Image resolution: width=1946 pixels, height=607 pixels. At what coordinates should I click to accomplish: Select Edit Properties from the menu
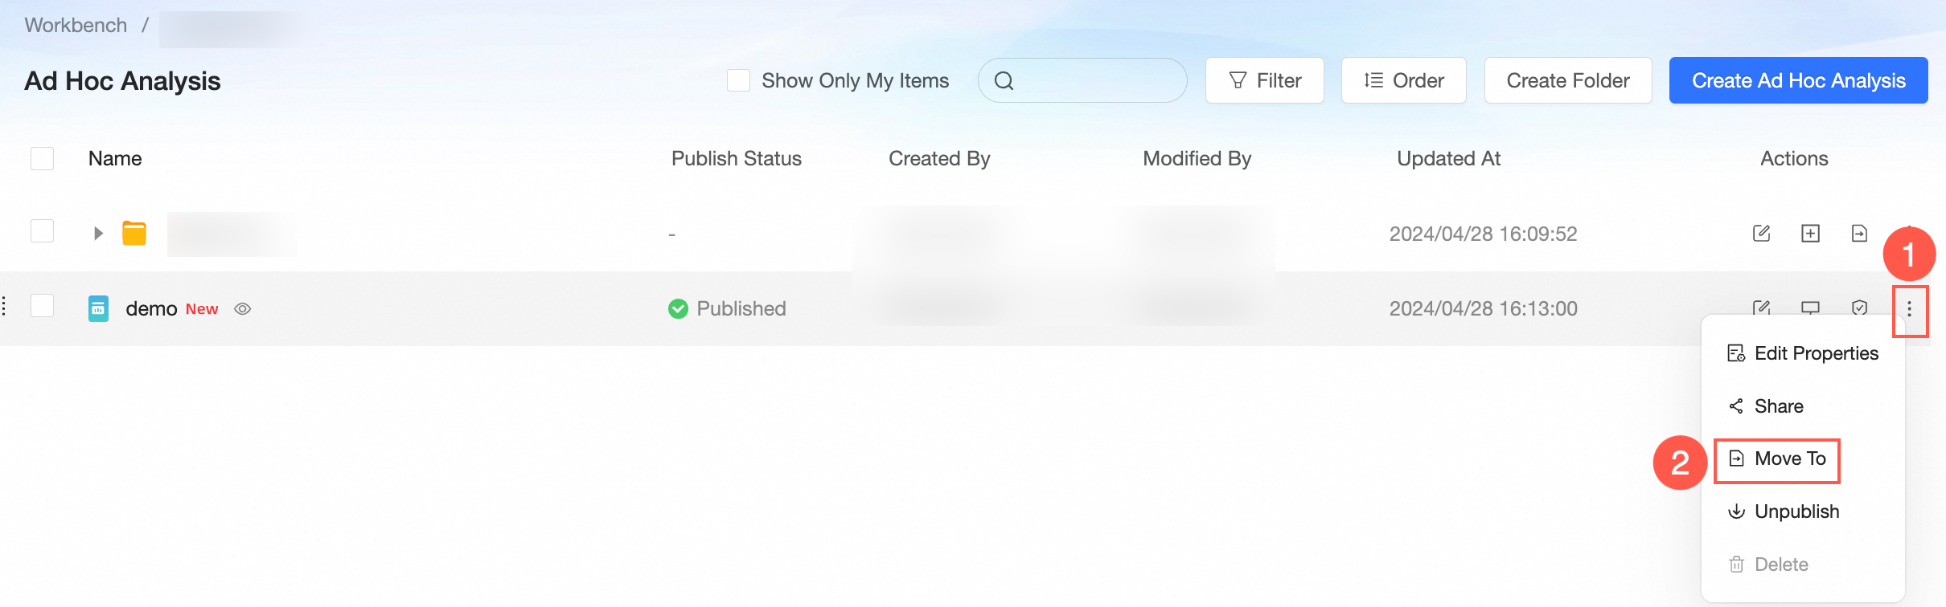click(1802, 353)
